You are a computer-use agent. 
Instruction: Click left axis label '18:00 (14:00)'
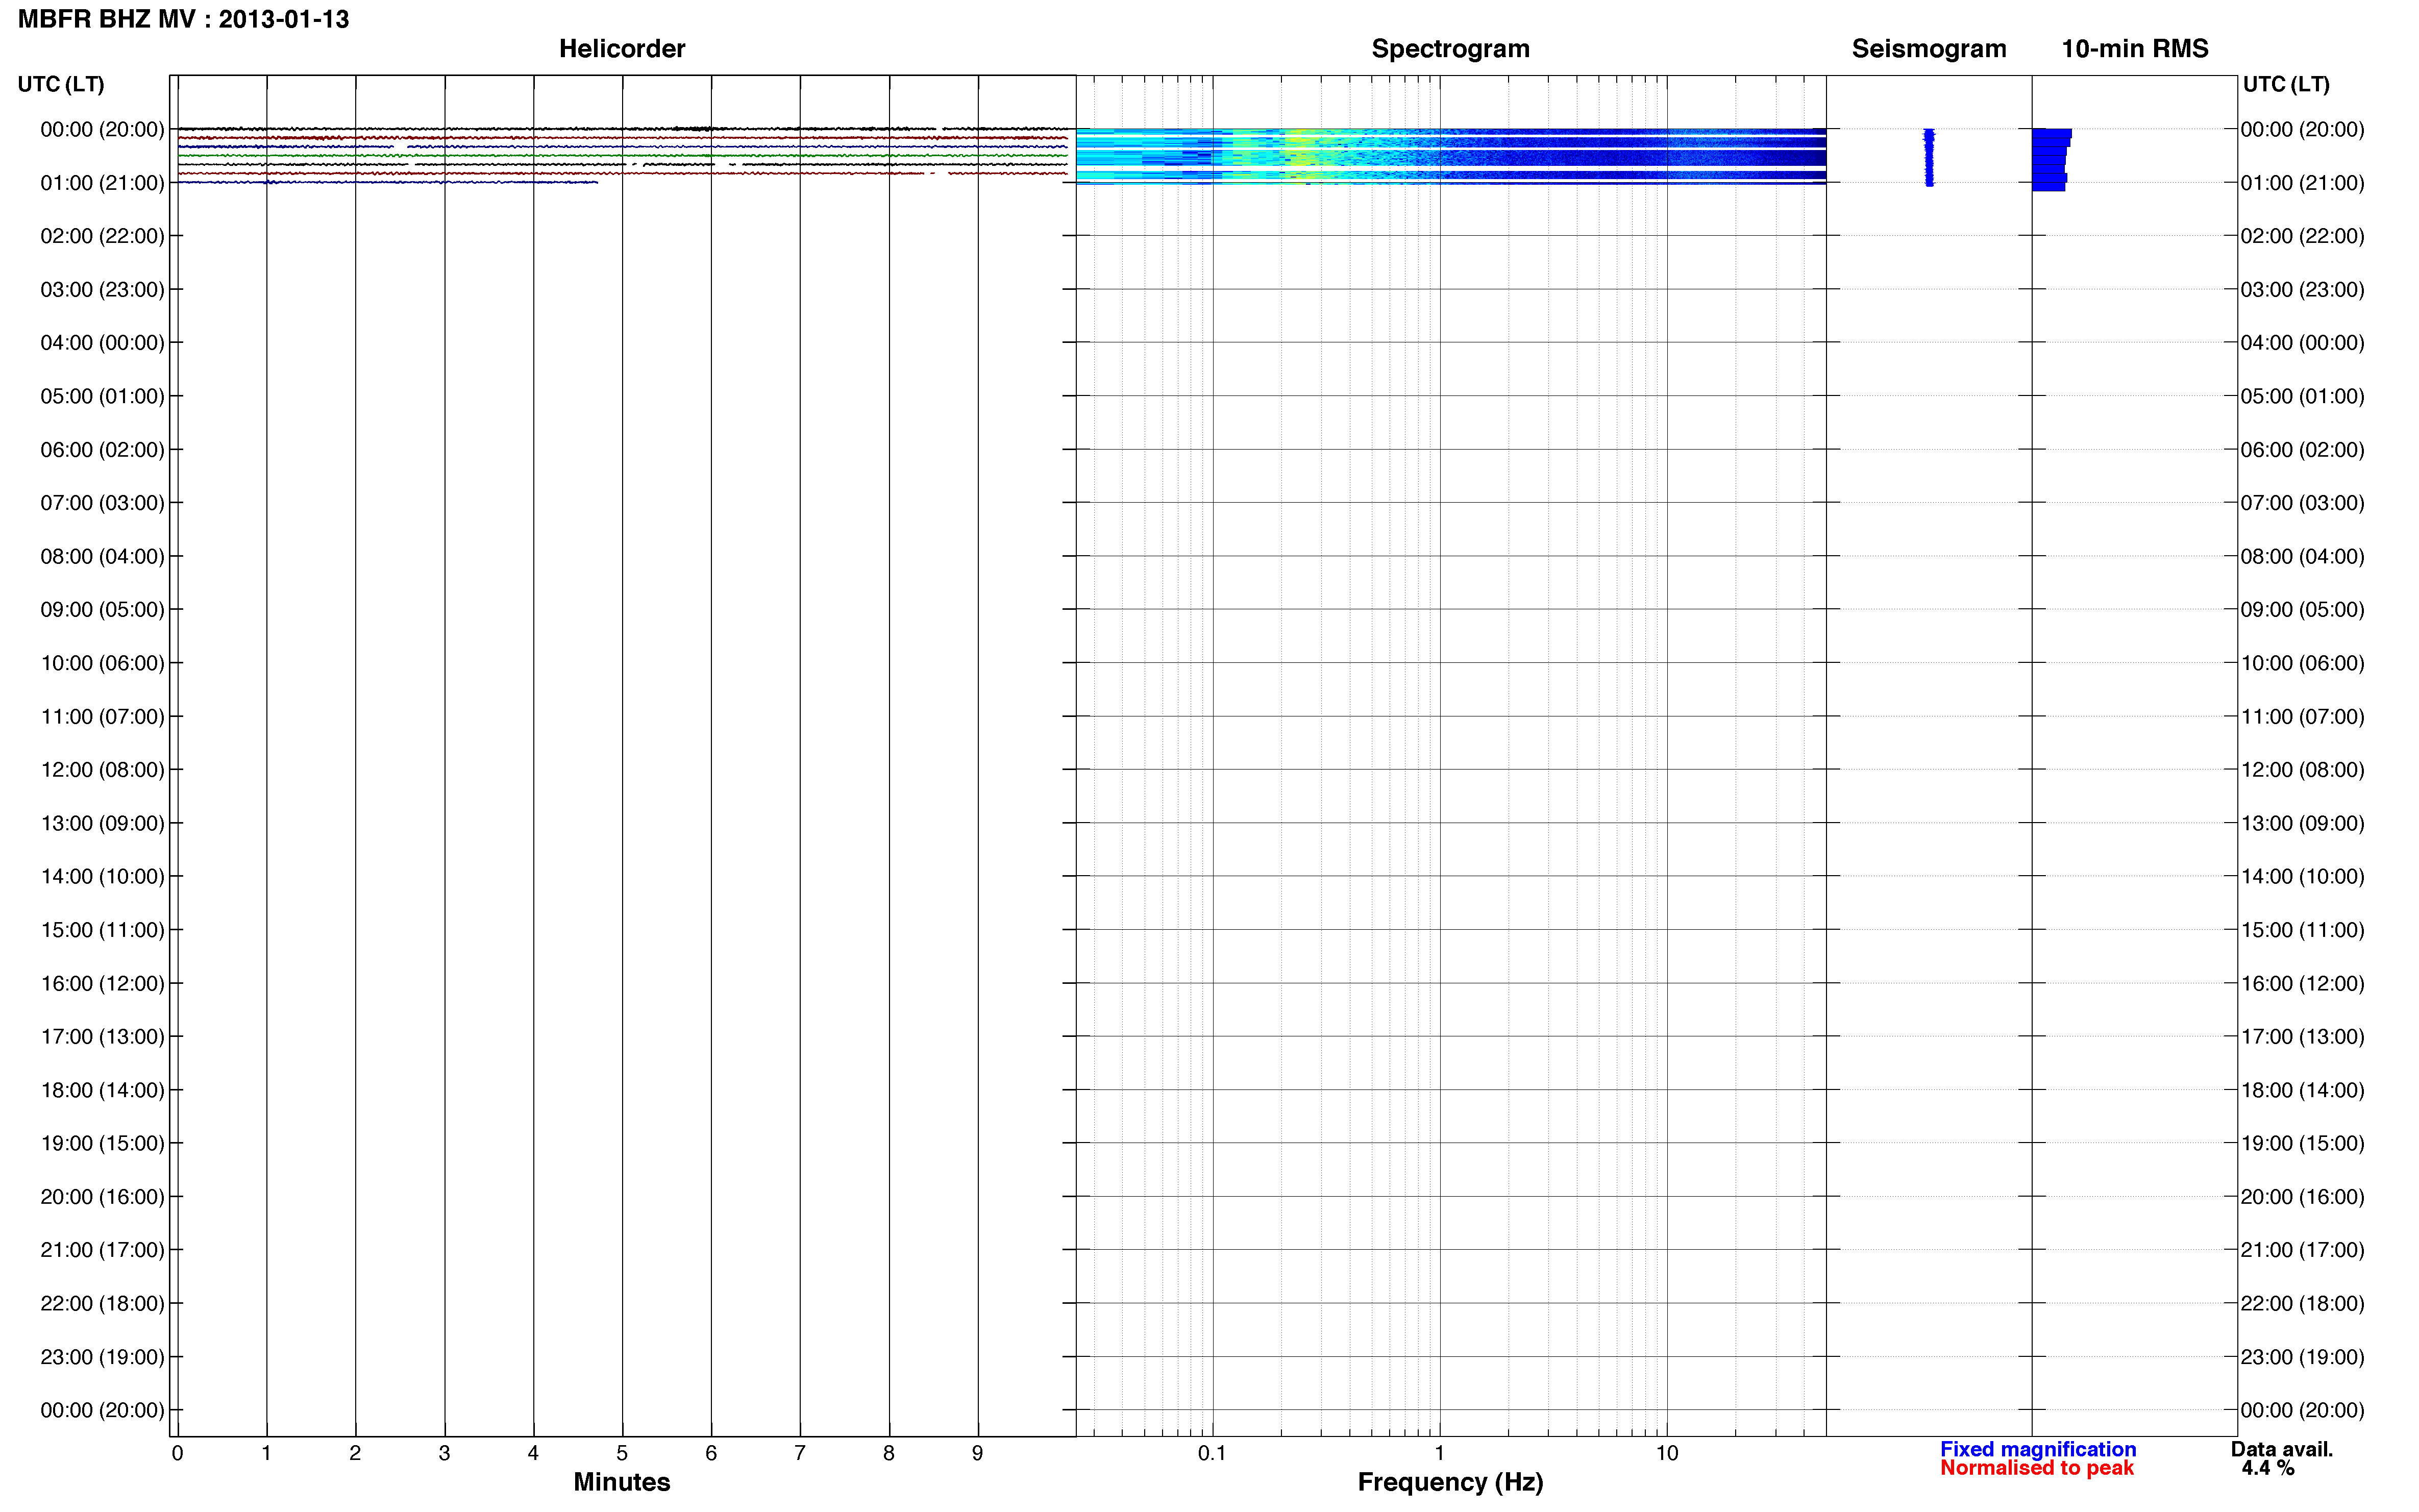pyautogui.click(x=102, y=1090)
